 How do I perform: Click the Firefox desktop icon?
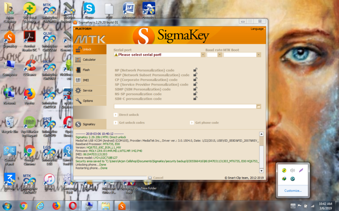30,97
